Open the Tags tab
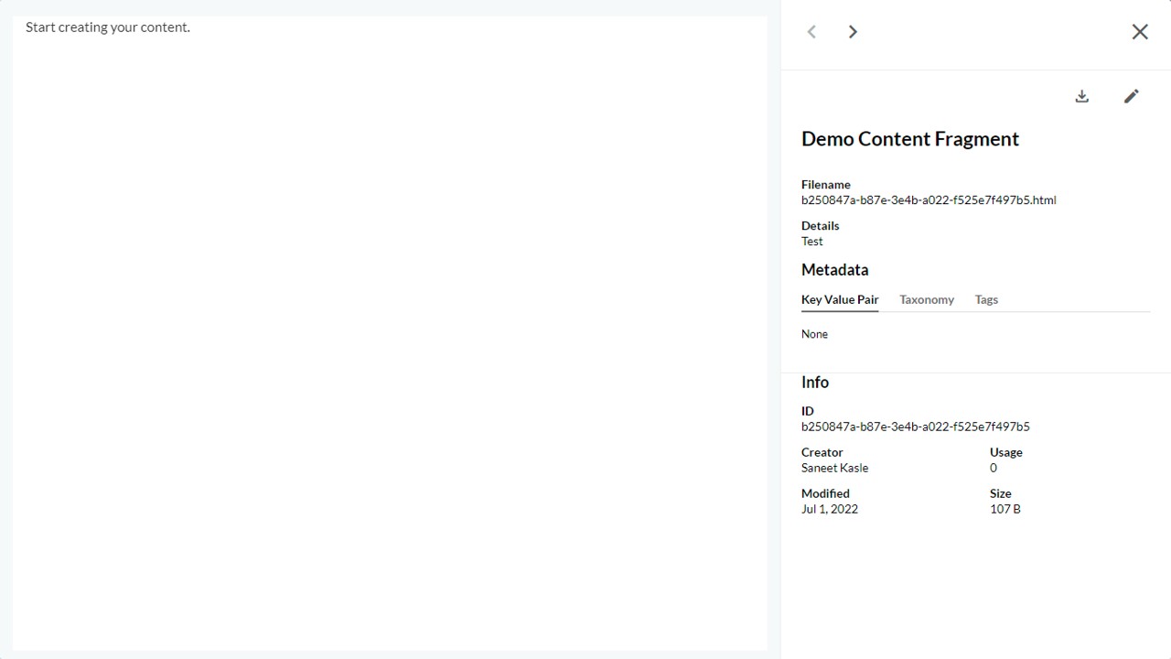 click(x=986, y=300)
